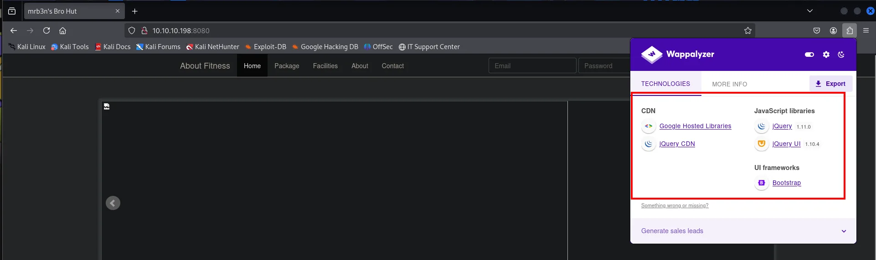Click the JavaScript libraries category heading
This screenshot has width=876, height=260.
(x=784, y=111)
